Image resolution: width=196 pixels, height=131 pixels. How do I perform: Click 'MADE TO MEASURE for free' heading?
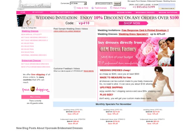(116, 78)
